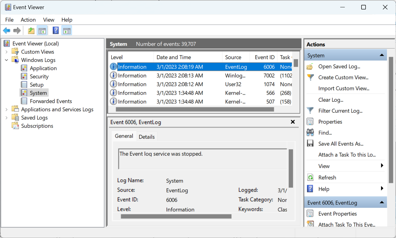This screenshot has width=396, height=238.
Task: Sort by the Event ID column header
Action: coord(264,57)
